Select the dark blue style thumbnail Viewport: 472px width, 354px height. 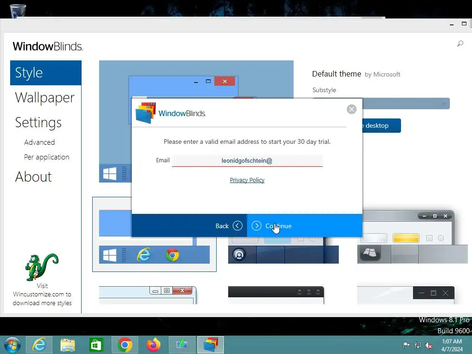[283, 250]
